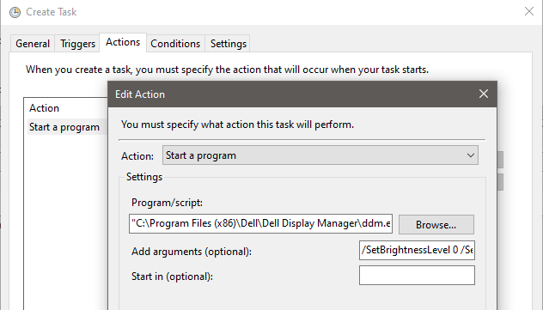Go to the Conditions tab
The image size is (543, 310).
[x=175, y=44]
